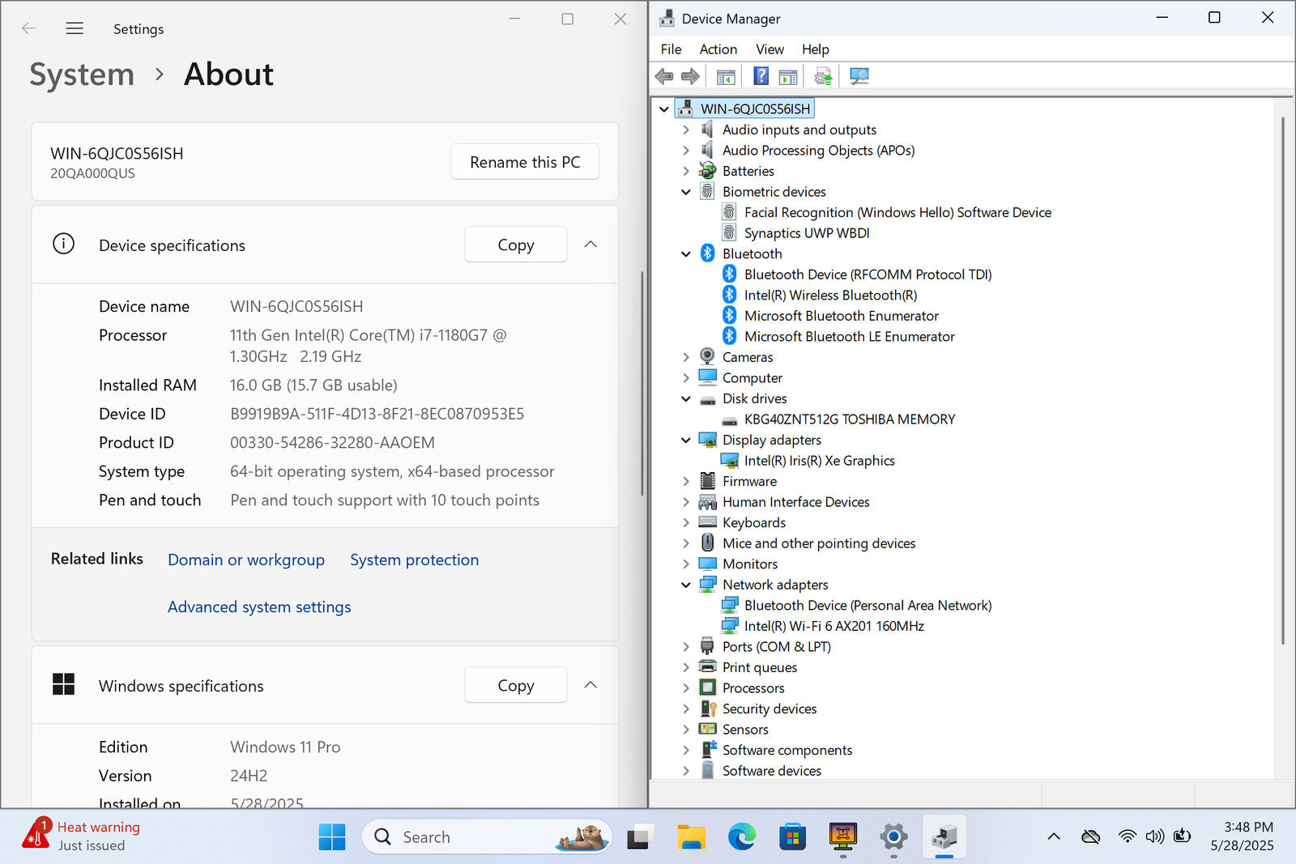Collapse the Windows specifications section chevron
This screenshot has width=1296, height=864.
tap(590, 685)
